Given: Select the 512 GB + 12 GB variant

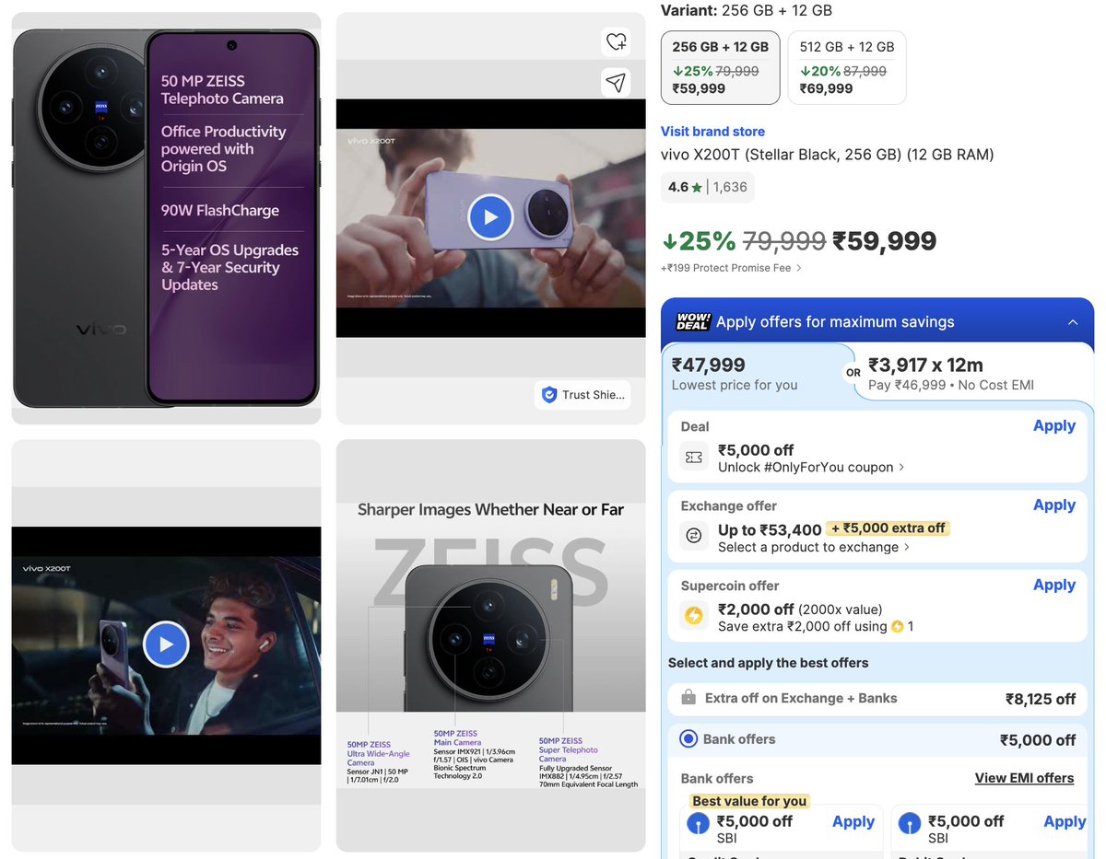Looking at the screenshot, I should click(x=847, y=68).
